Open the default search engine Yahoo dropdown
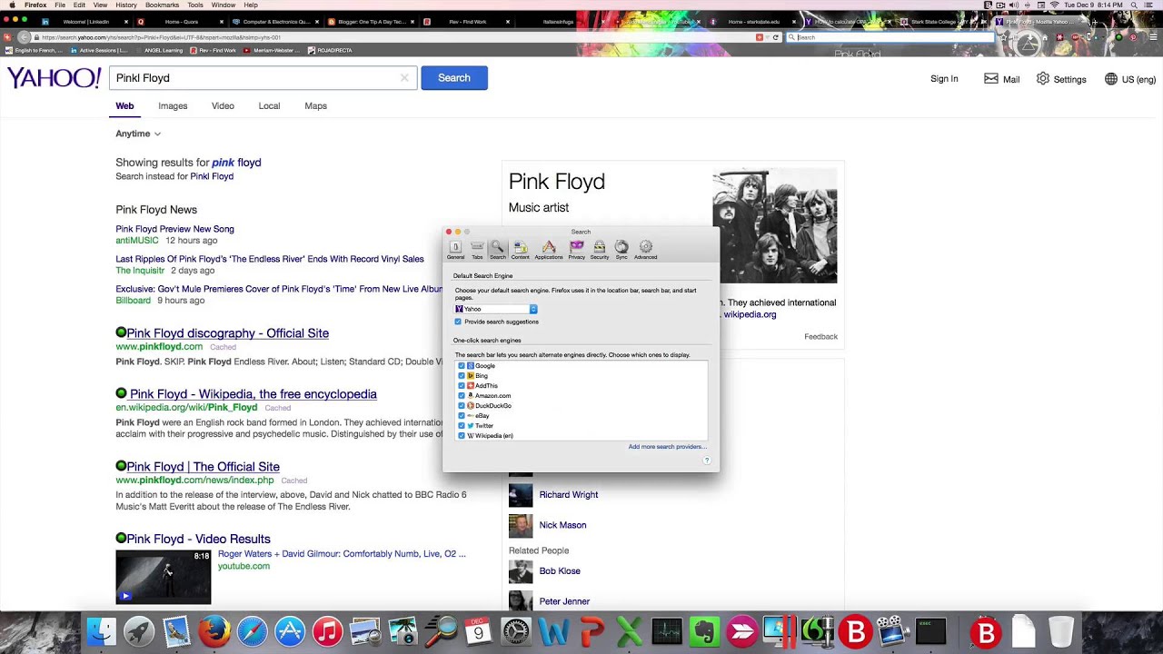 (x=496, y=309)
